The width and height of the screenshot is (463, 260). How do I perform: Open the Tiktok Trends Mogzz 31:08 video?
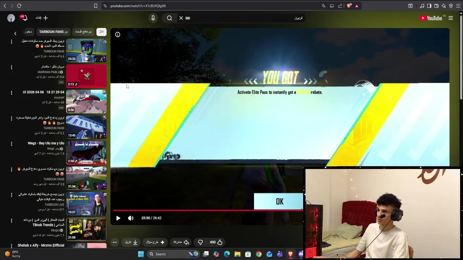click(x=86, y=230)
